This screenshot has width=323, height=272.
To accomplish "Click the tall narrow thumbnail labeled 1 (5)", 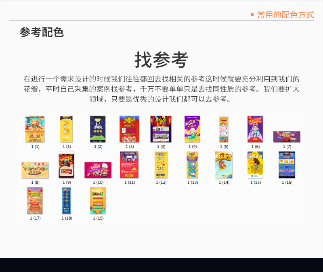I will pos(224,129).
